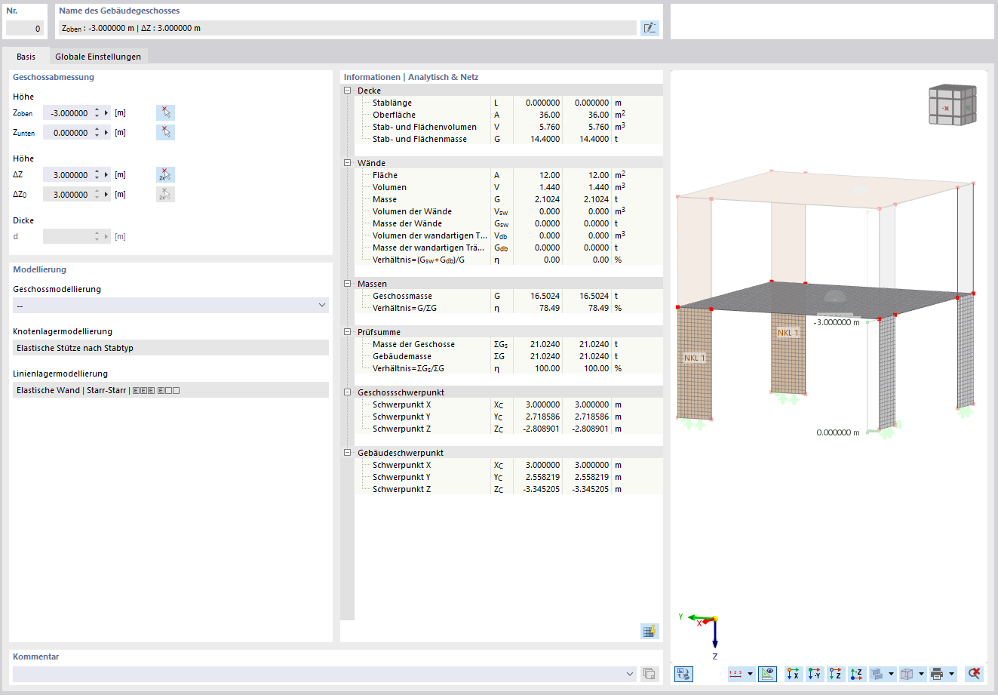
Task: Click the Fläche row under Wände
Action: coord(508,175)
